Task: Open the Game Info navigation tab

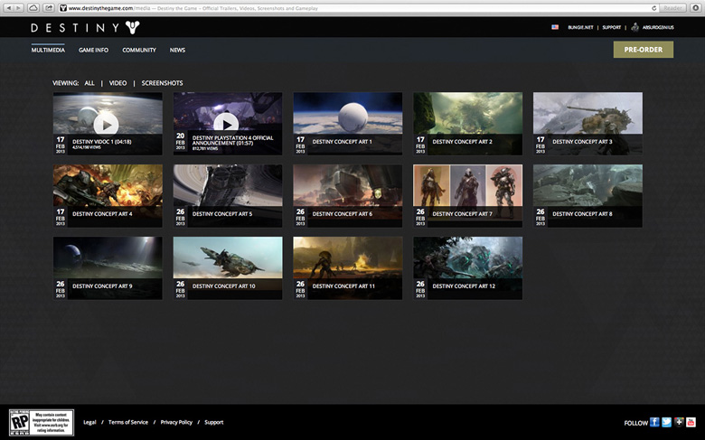Action: [x=93, y=51]
